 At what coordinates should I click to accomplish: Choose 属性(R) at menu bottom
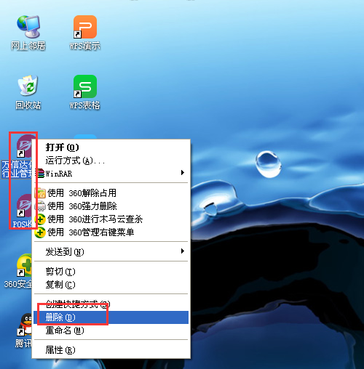coord(111,350)
